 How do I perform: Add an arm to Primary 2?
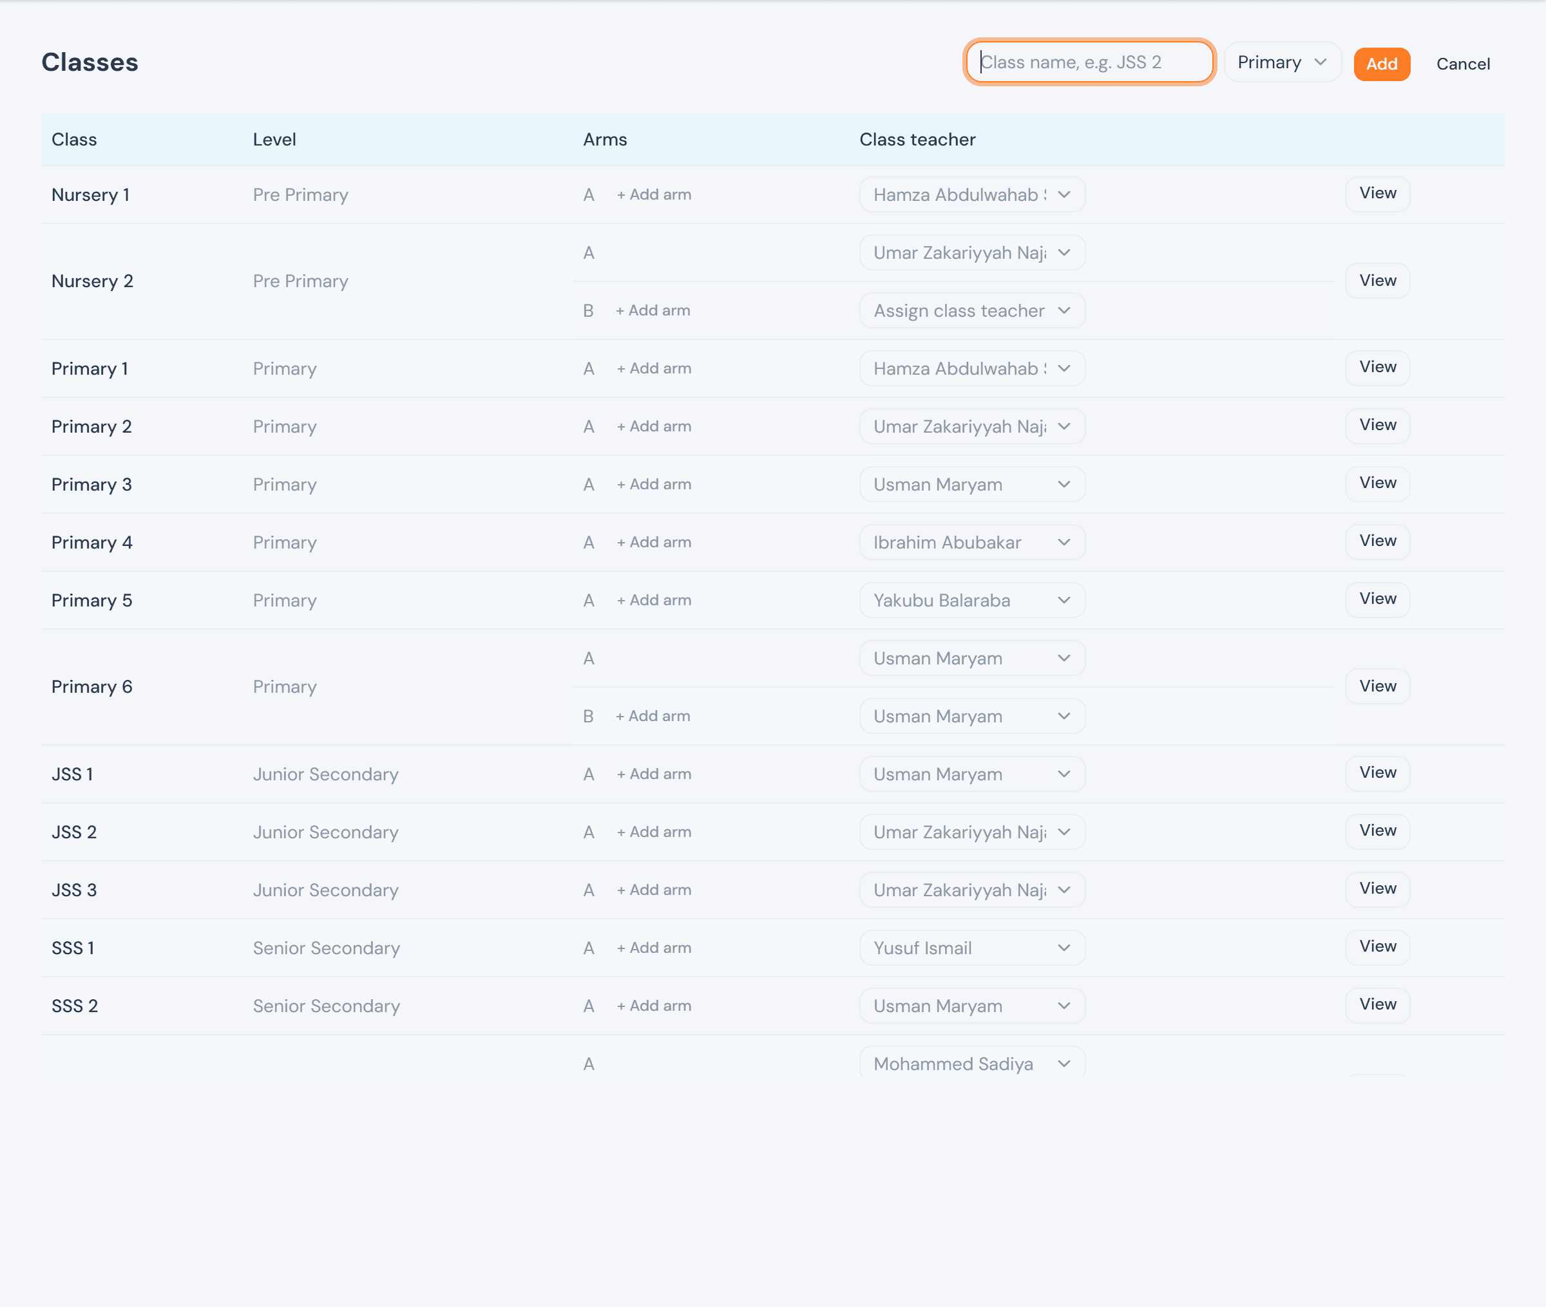click(x=654, y=427)
